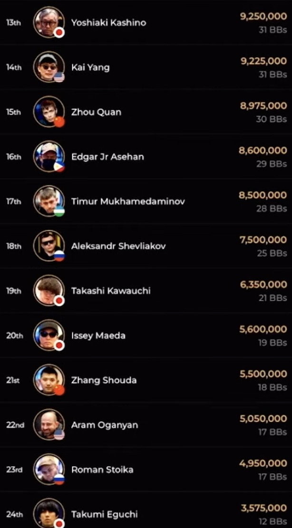Select Zhang Shouda's profile avatar
The height and width of the screenshot is (528, 292).
tap(48, 379)
